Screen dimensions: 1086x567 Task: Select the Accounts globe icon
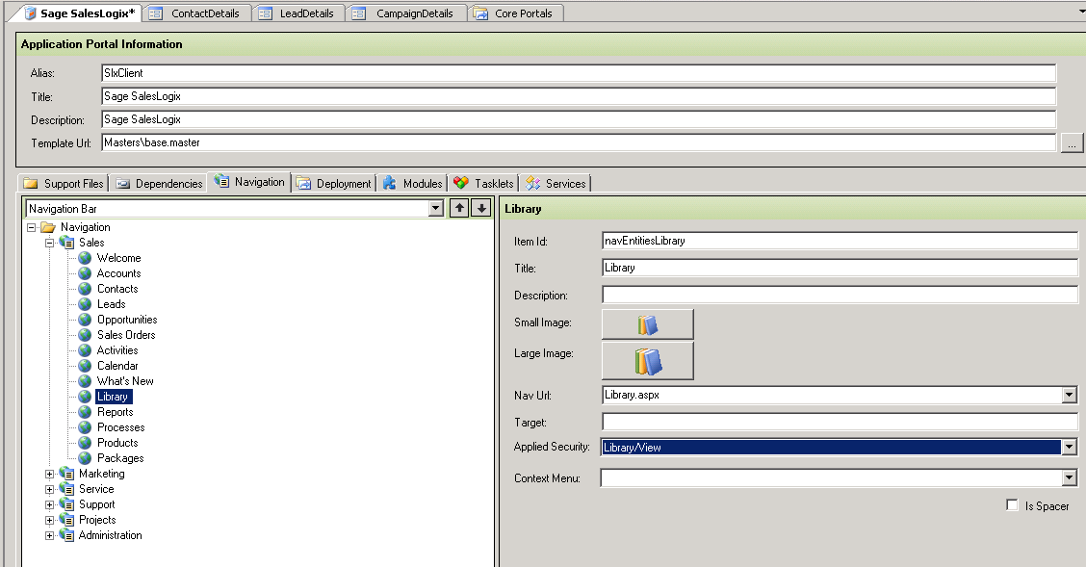(85, 273)
